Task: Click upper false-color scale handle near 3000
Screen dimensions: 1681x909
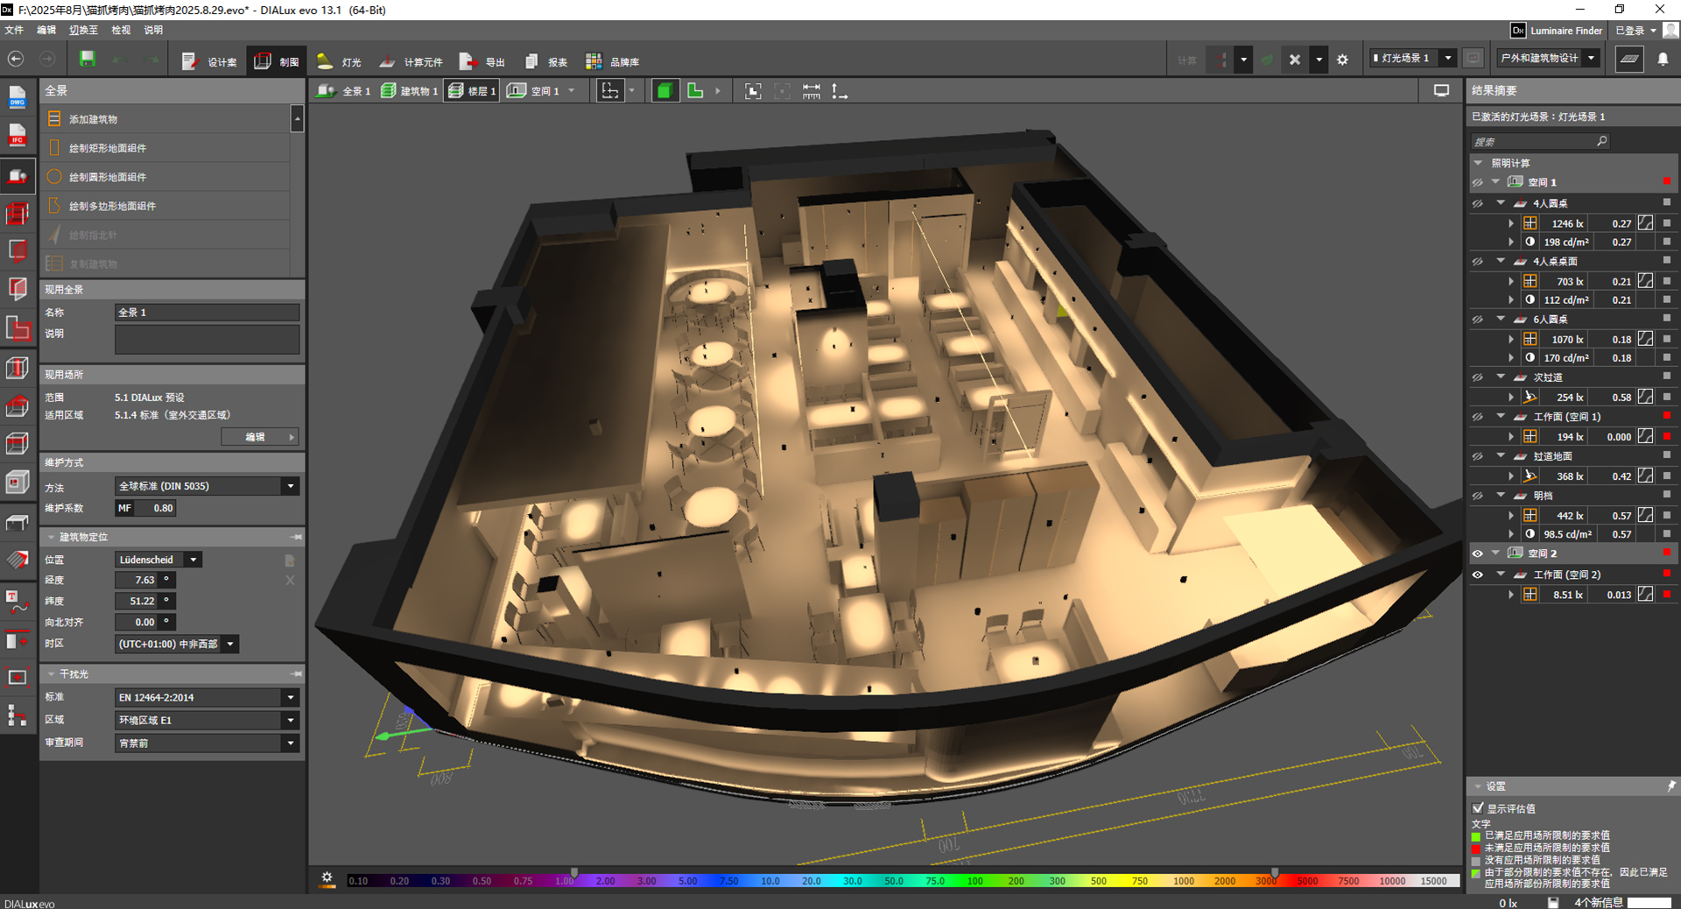Action: tap(1275, 873)
